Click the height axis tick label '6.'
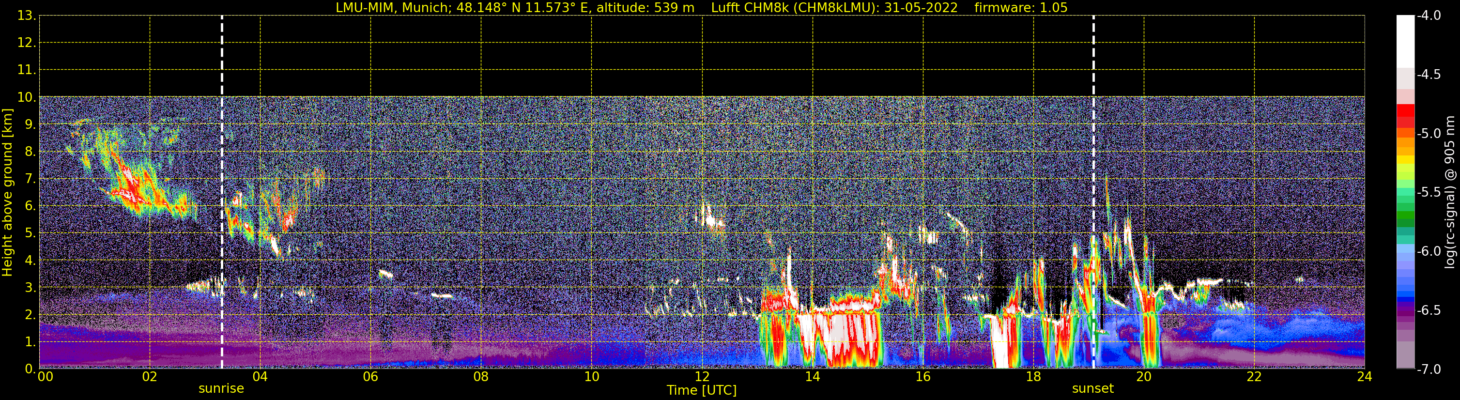Image resolution: width=1460 pixels, height=400 pixels. click(30, 206)
